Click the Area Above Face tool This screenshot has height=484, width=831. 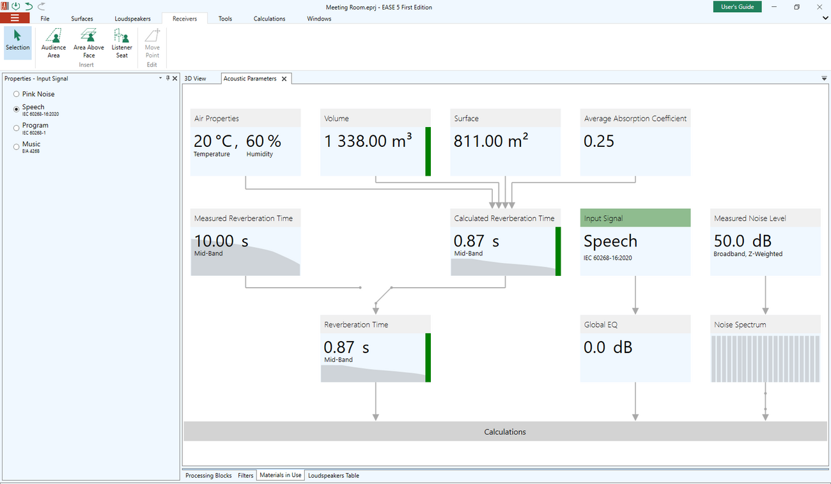[x=89, y=43]
